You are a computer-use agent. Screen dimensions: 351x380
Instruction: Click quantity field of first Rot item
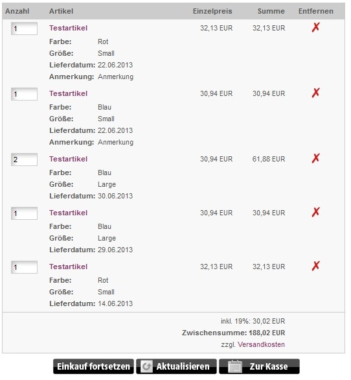coord(24,29)
